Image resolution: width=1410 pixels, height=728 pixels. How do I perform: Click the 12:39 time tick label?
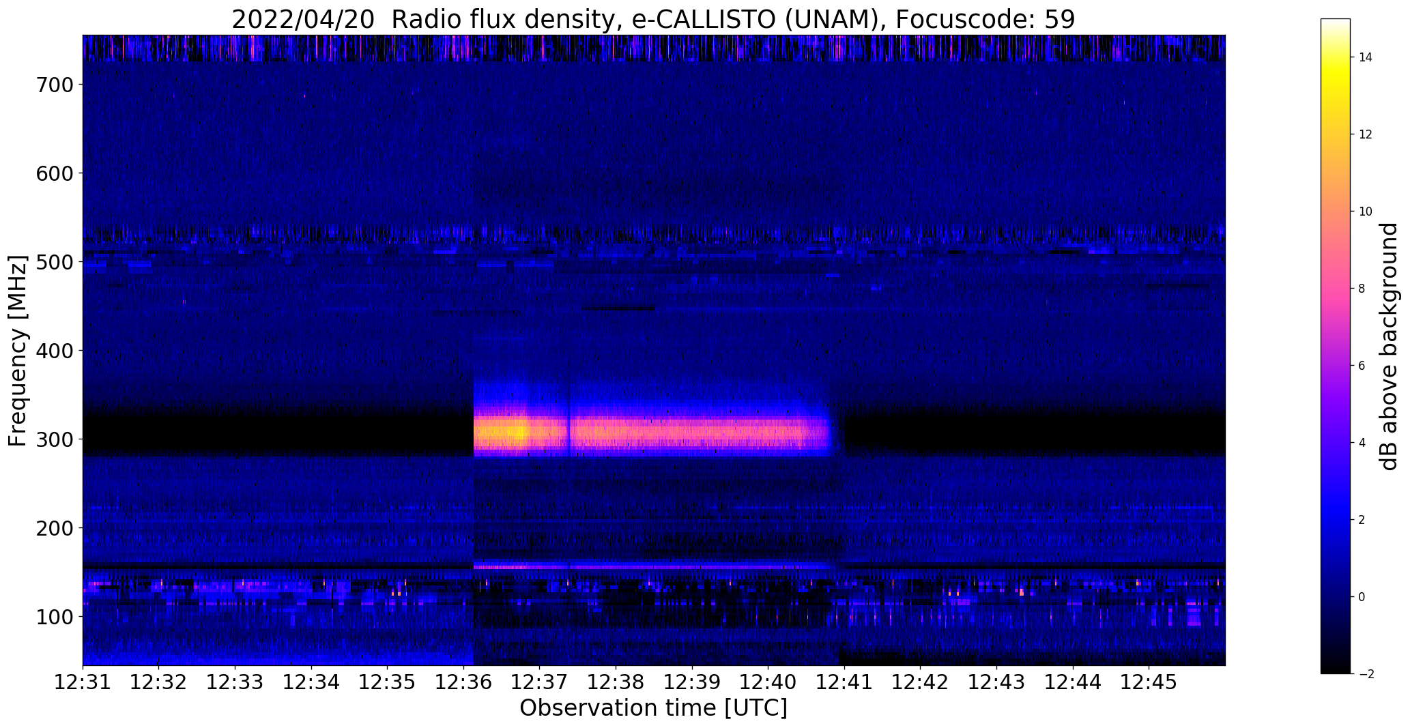click(x=692, y=682)
